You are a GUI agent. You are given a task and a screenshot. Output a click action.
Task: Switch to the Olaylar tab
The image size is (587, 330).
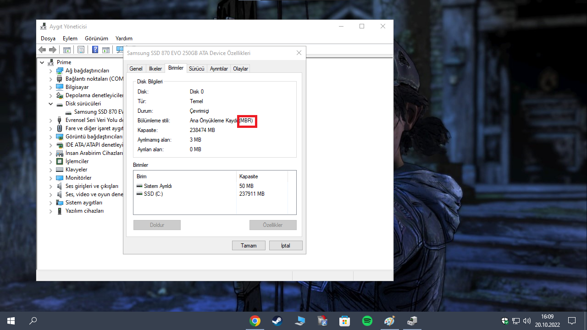pos(241,69)
